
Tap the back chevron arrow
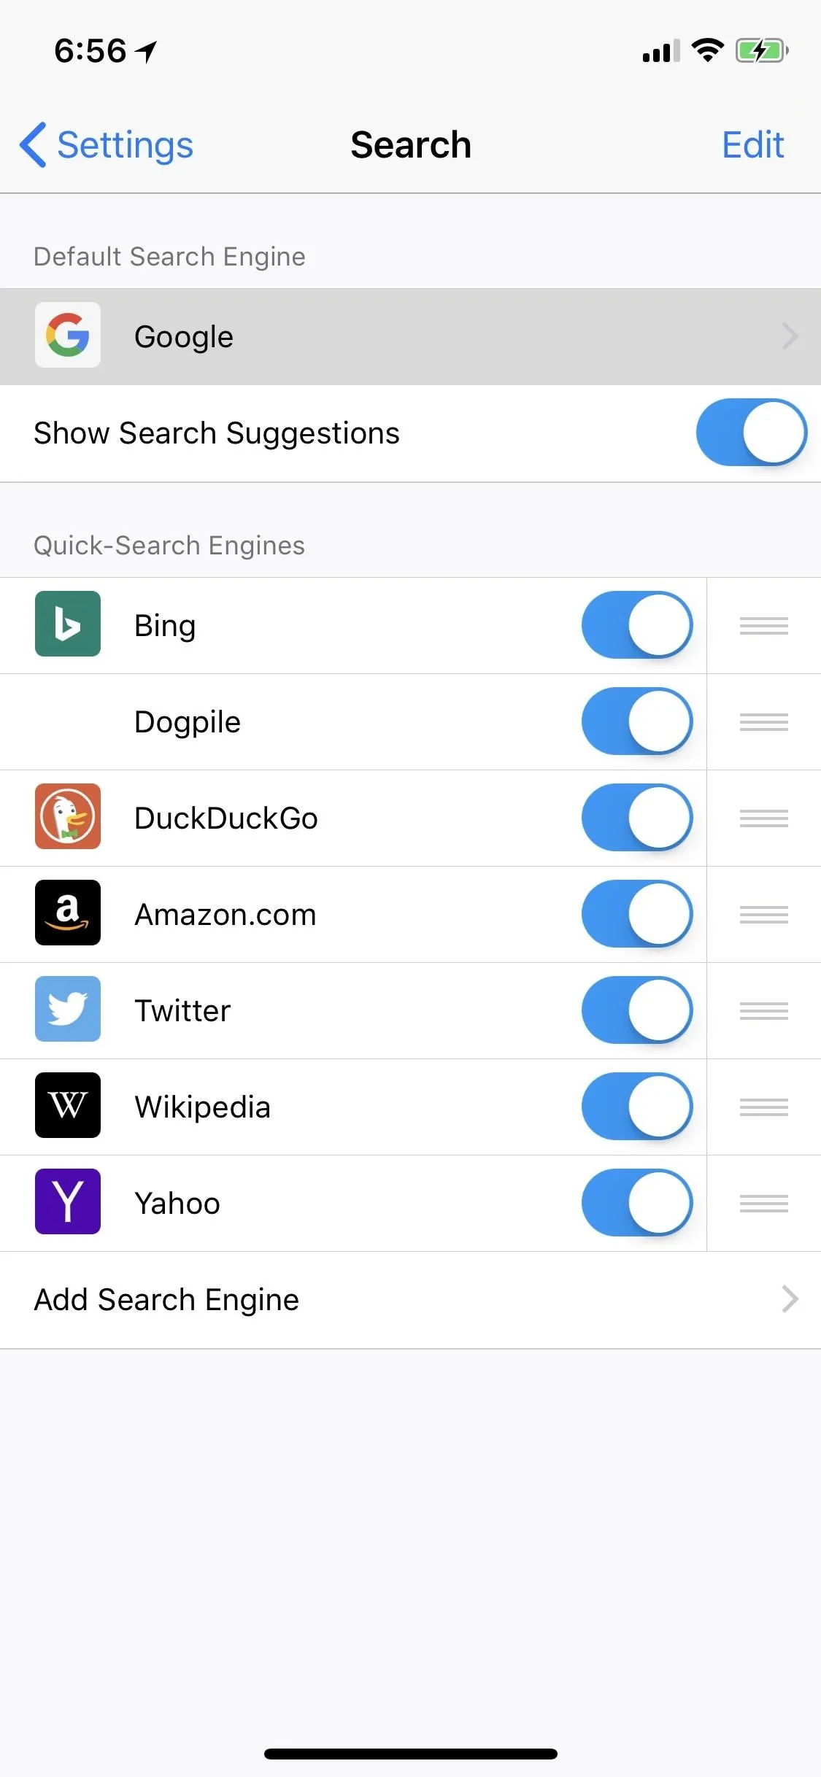click(x=33, y=144)
